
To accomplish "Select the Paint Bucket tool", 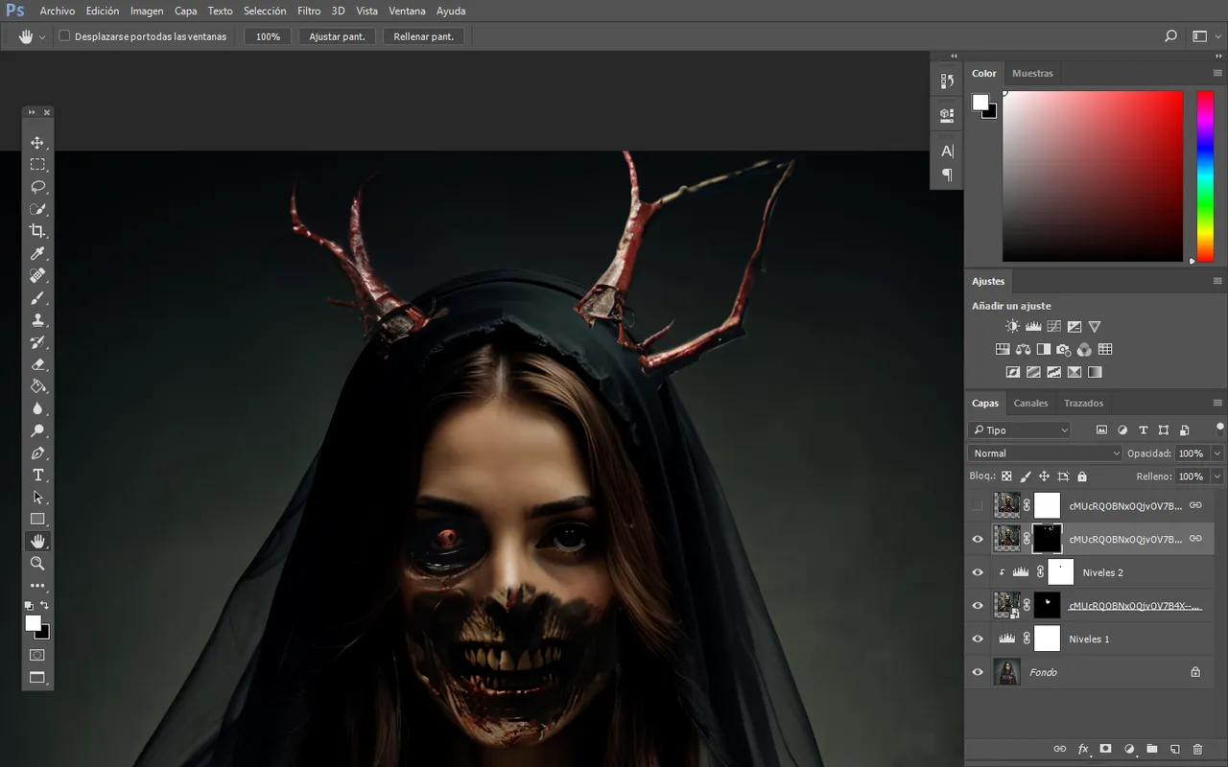I will [37, 386].
